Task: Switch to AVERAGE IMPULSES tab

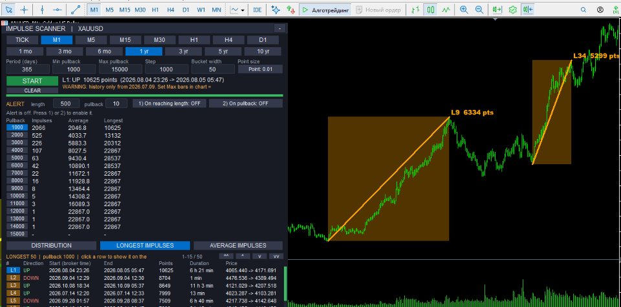Action: click(238, 246)
